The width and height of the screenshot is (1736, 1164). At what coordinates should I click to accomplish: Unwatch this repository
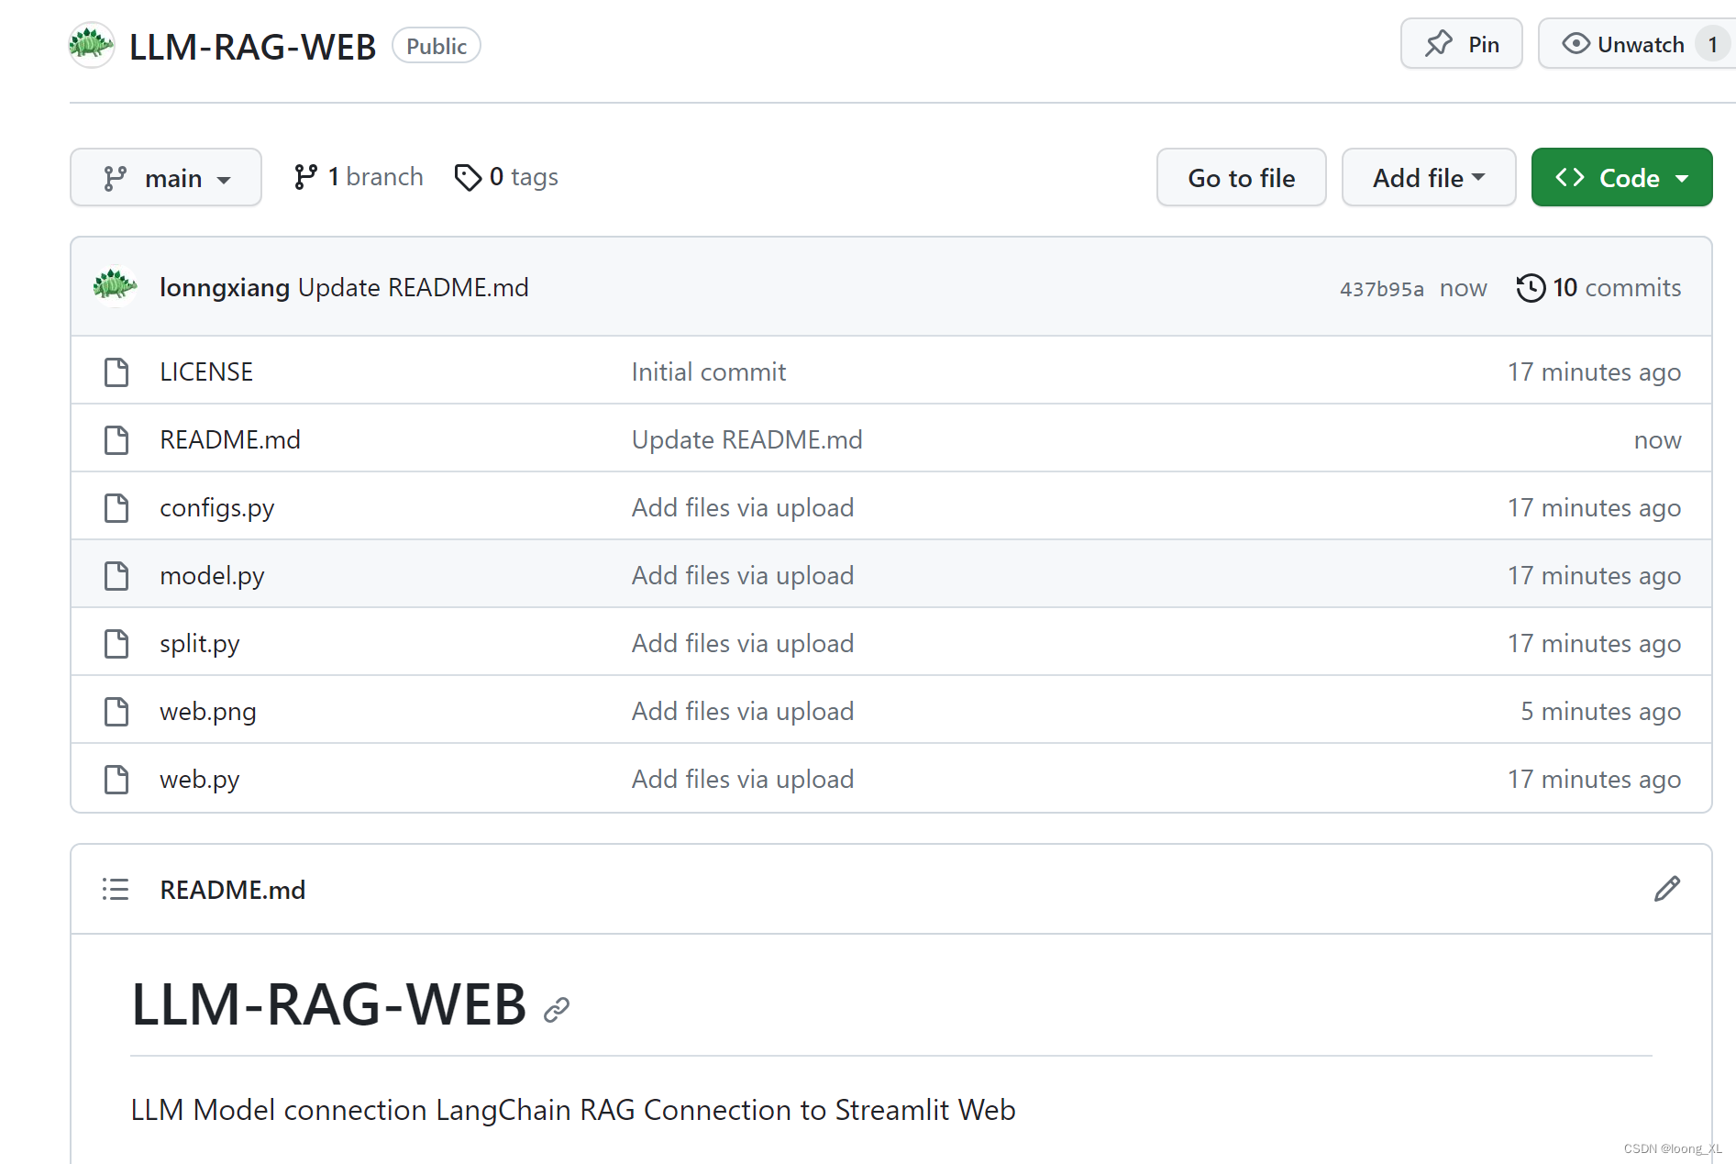tap(1632, 43)
